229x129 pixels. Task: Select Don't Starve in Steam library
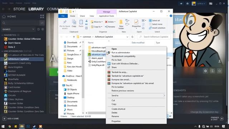(12, 43)
